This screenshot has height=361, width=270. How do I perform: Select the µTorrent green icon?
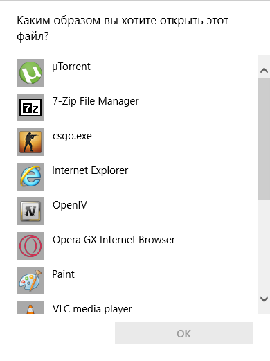30,73
